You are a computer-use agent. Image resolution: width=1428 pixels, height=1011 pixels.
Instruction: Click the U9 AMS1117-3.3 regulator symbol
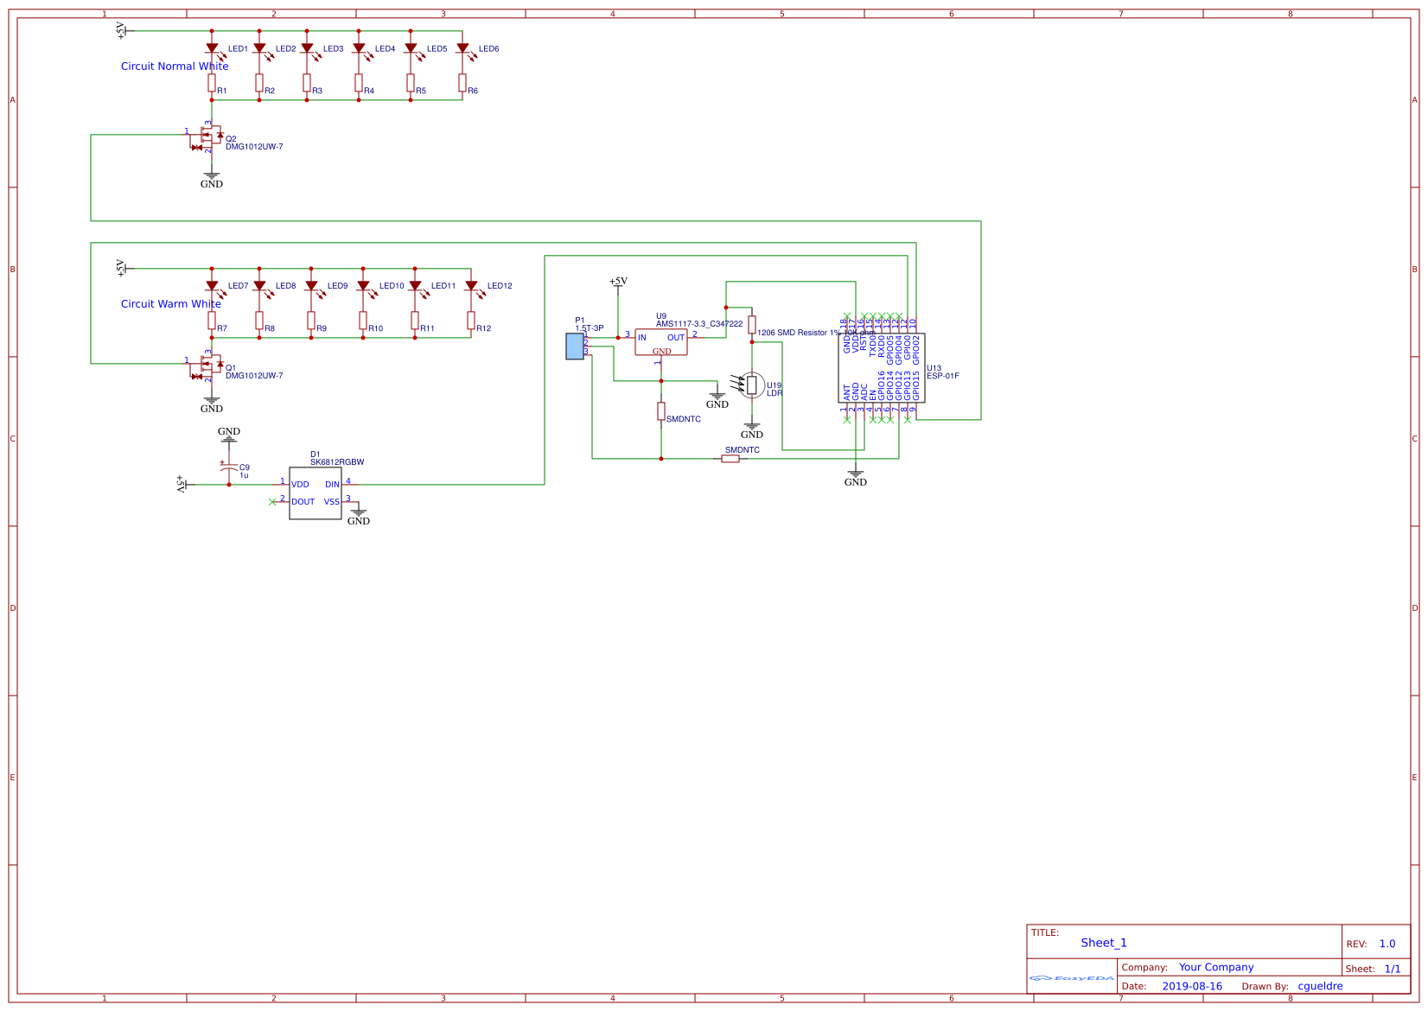(x=661, y=341)
